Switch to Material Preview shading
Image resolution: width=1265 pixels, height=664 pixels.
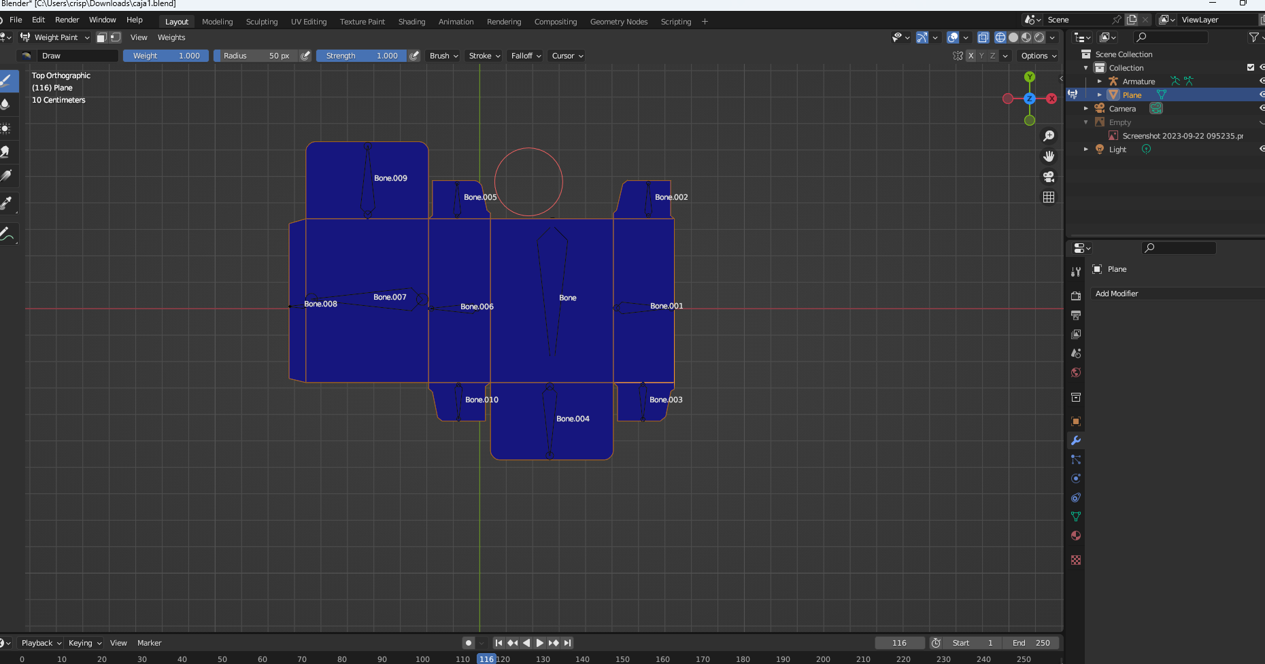click(x=1026, y=37)
